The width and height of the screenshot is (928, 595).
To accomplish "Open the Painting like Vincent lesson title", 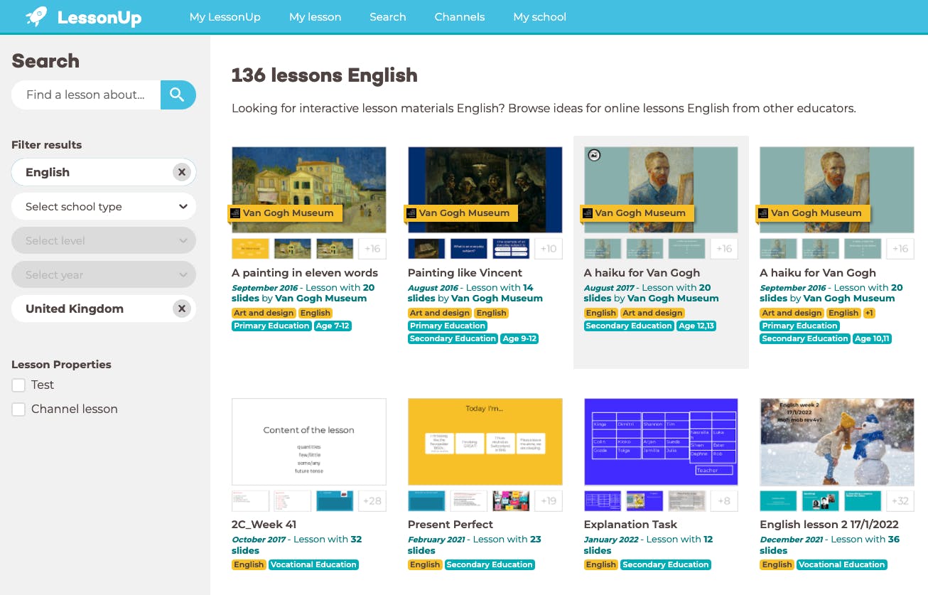I will point(465,273).
